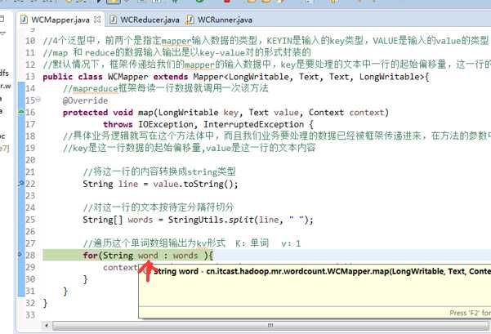
Task: Open the WCRunner.java editor tab
Action: click(225, 20)
